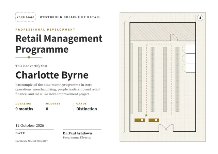Click the recipient name Charlotte Byrne
Viewport: 218px width, 154px height.
52,75
